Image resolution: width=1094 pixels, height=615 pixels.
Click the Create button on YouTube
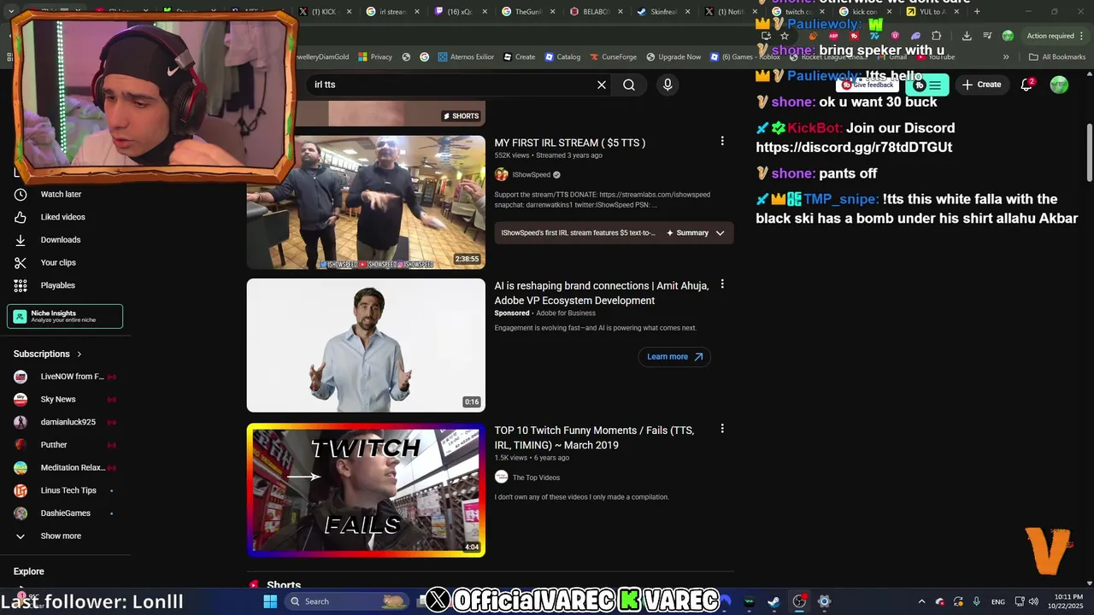(981, 85)
